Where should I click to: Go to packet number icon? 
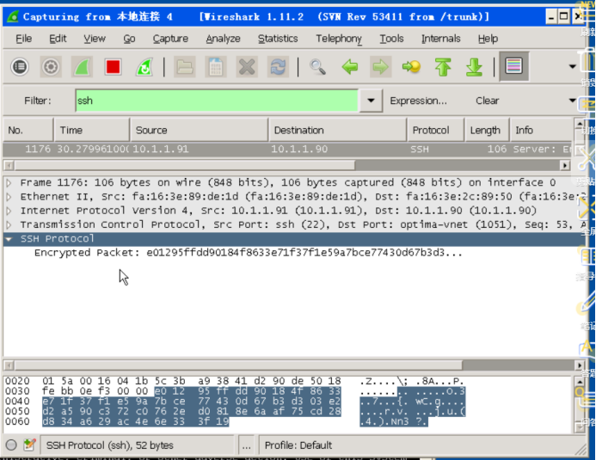pos(412,67)
